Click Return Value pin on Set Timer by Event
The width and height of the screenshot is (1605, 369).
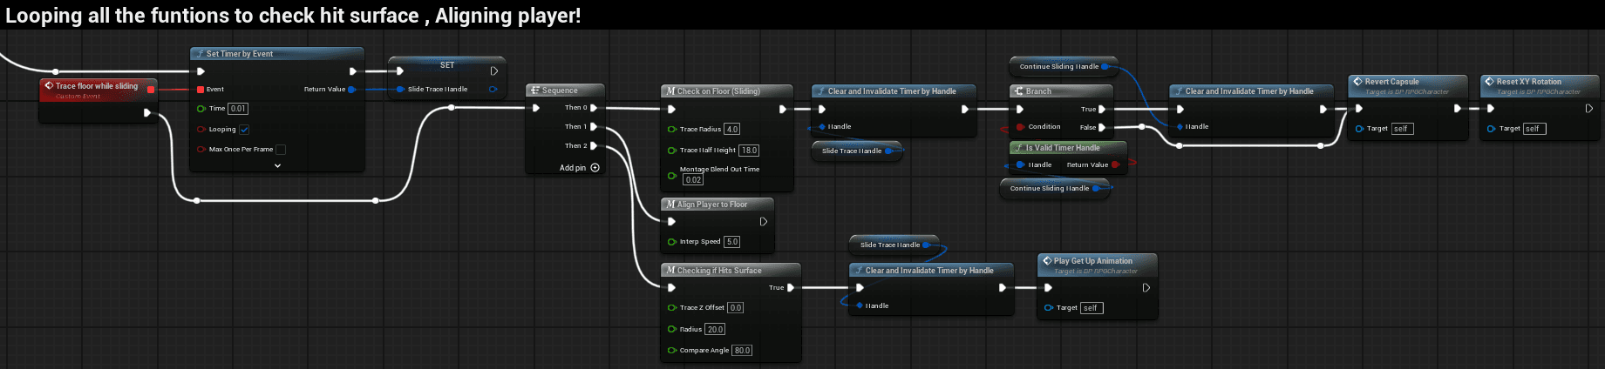pos(351,90)
